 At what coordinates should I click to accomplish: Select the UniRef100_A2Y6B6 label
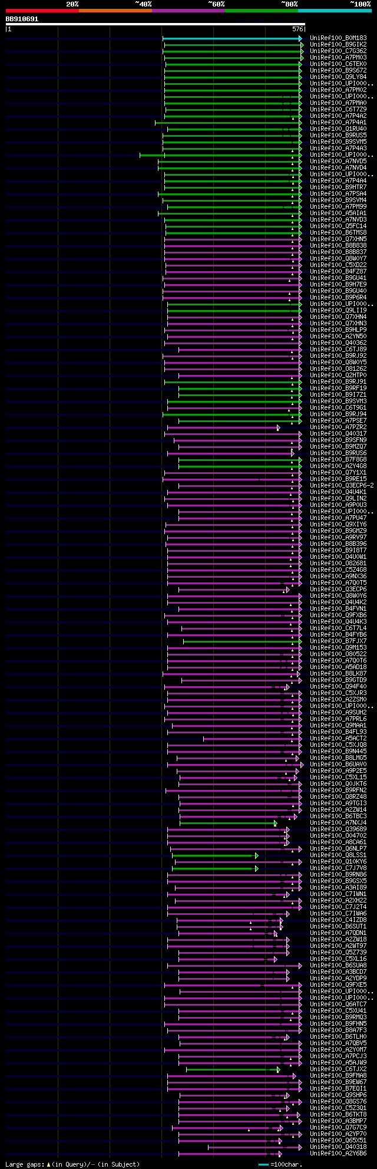point(338,1154)
